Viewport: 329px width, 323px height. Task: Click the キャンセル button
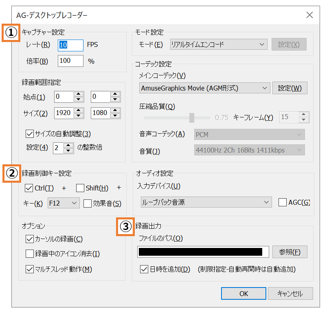[x=290, y=293]
